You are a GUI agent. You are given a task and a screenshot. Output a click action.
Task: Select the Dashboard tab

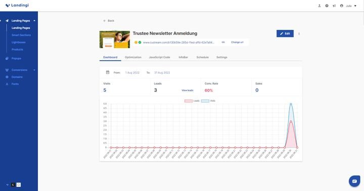110,57
